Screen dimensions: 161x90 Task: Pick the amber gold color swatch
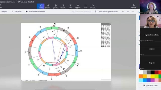pos(145,76)
